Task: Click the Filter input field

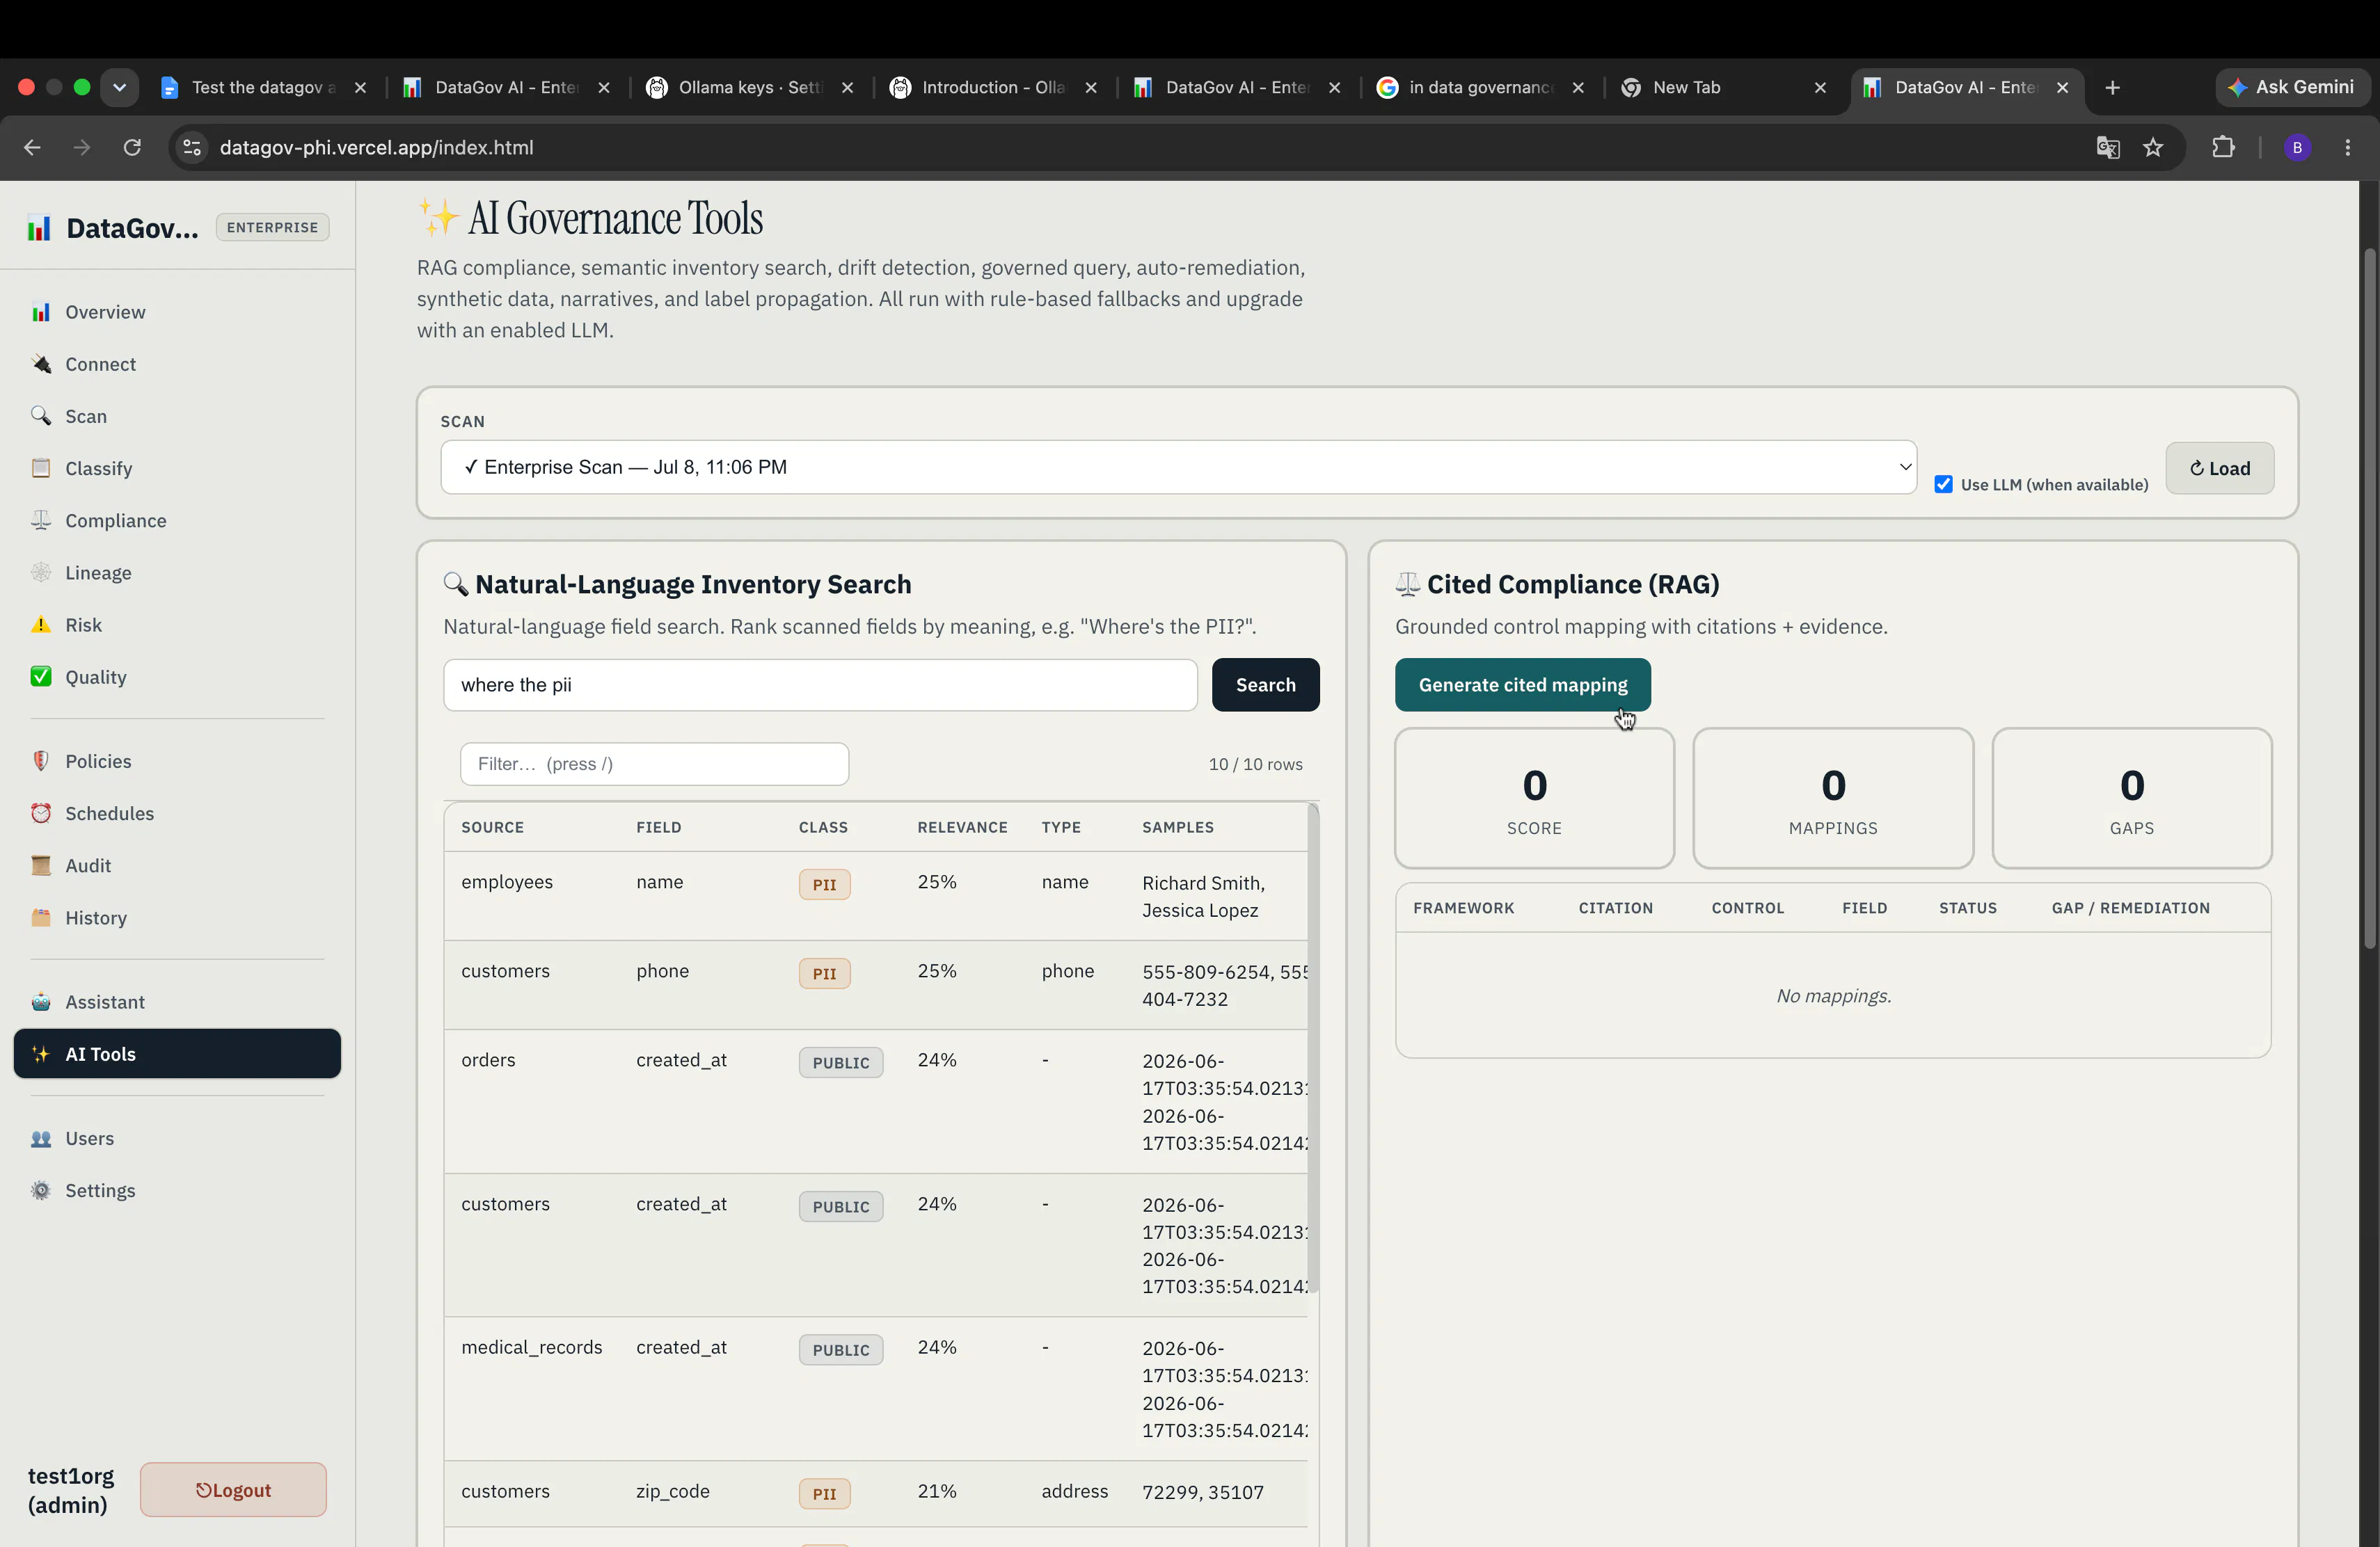Action: 654,764
